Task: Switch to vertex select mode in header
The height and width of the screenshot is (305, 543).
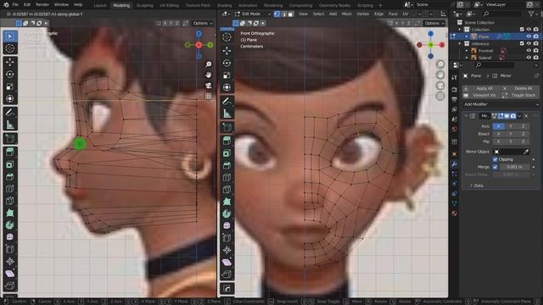Action: 277,14
